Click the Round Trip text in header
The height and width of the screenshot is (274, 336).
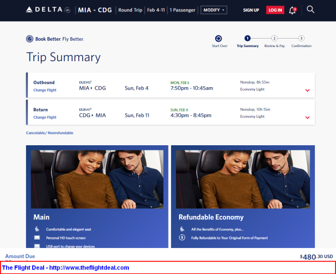130,10
